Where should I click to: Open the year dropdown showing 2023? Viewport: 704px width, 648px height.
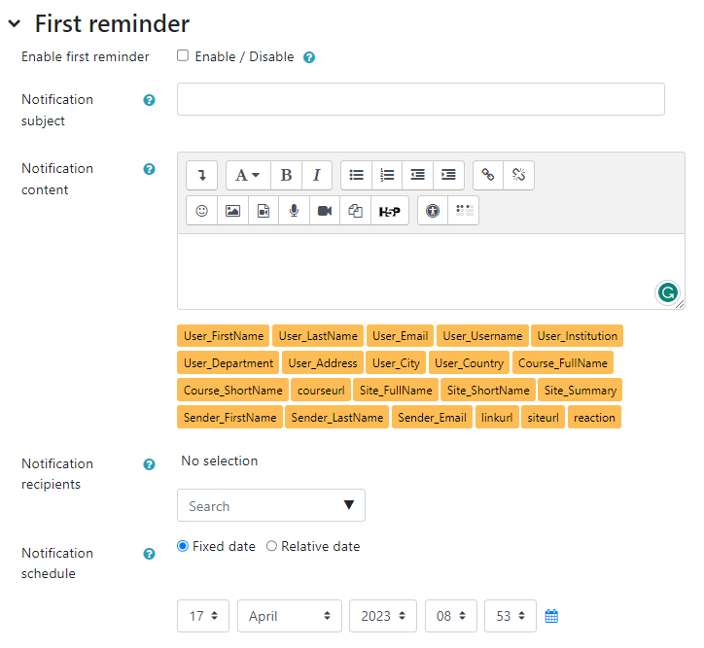pyautogui.click(x=382, y=616)
